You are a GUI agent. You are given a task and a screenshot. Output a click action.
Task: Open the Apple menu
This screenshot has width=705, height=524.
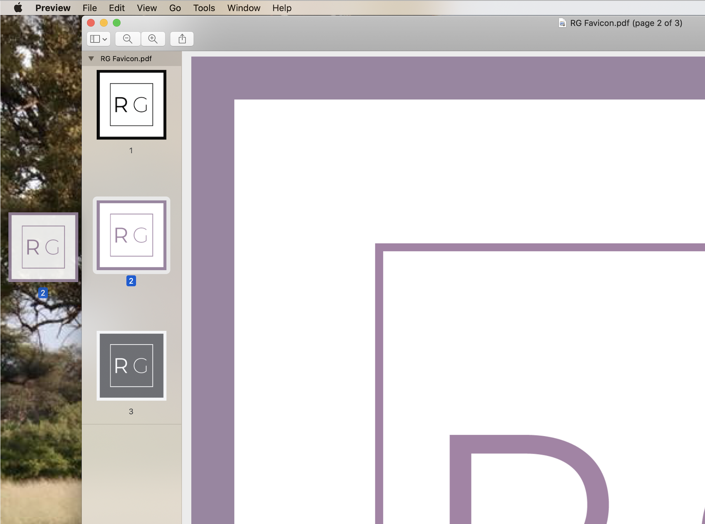click(x=18, y=8)
